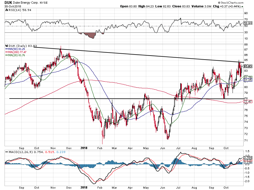This screenshot has height=190, width=254.
Task: Click the 77.47 red MA tag on price axis
Action: [248, 102]
